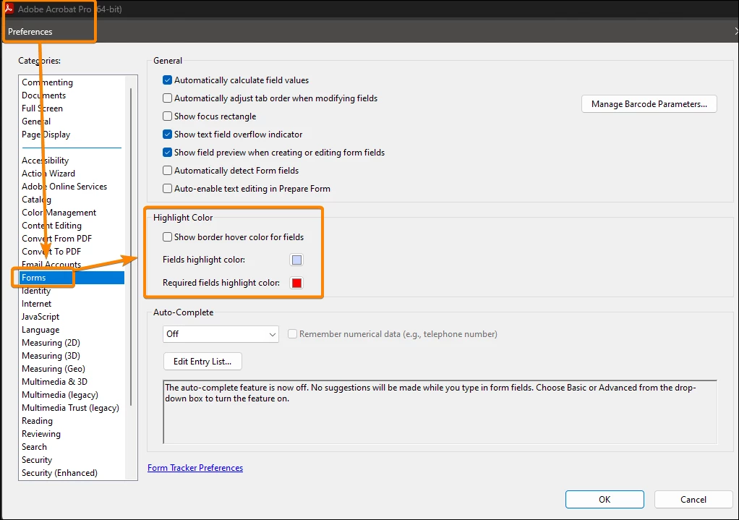
Task: Select Security category
Action: (x=37, y=460)
